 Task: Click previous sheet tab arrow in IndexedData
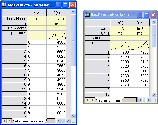(4, 121)
